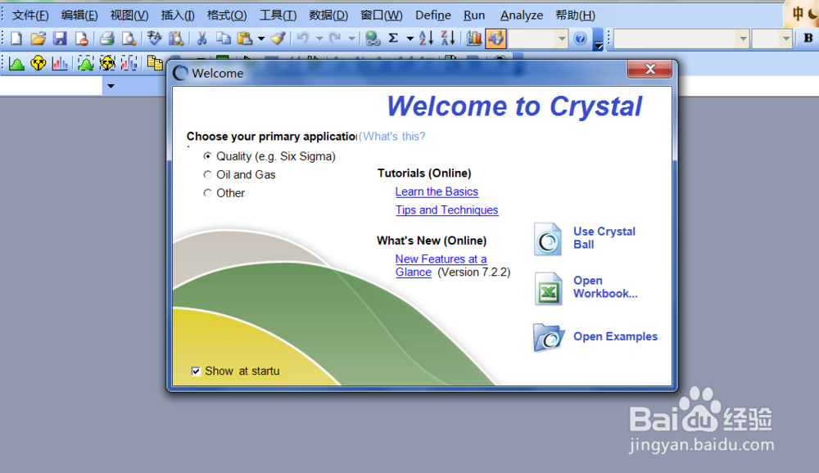819x473 pixels.
Task: Paste with the clipboard icon
Action: [244, 38]
